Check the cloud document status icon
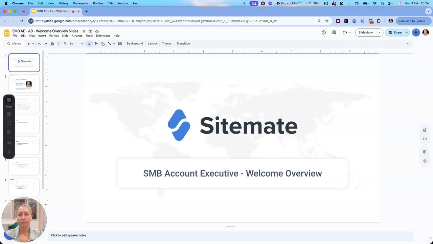This screenshot has width=433, height=244. coord(97,31)
